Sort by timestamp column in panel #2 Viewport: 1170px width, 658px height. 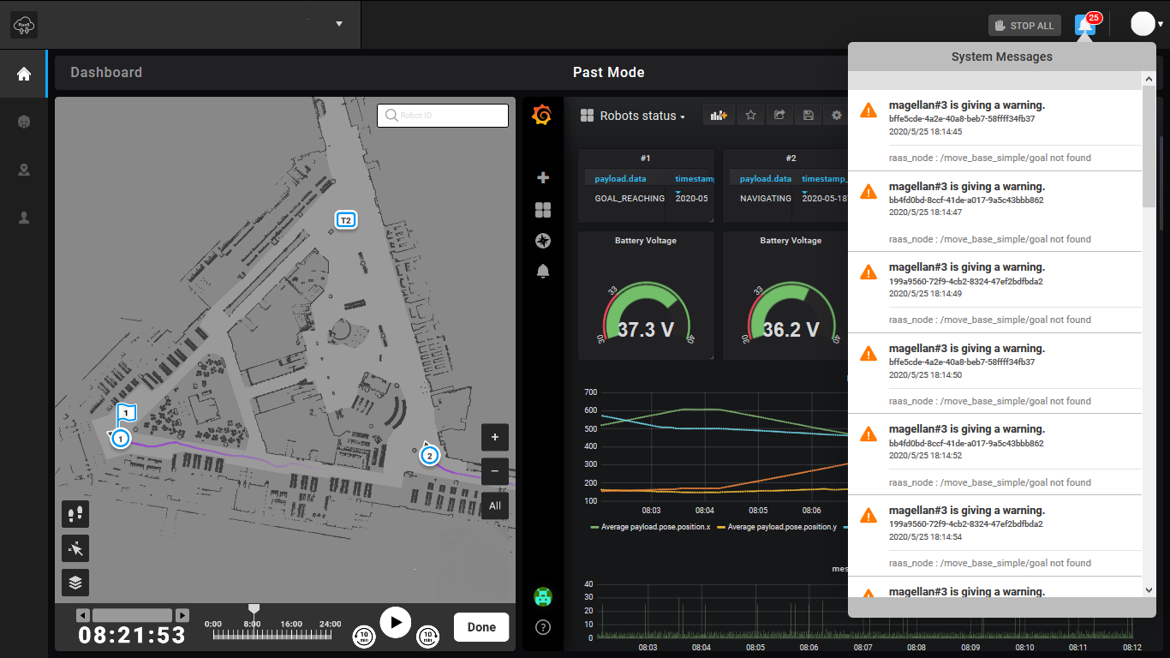[823, 178]
